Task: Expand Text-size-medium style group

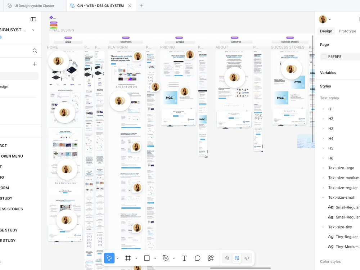Action: (x=323, y=178)
